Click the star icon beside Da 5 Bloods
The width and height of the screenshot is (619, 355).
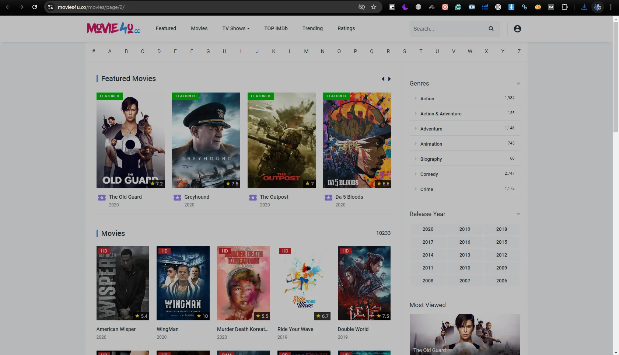click(x=329, y=197)
